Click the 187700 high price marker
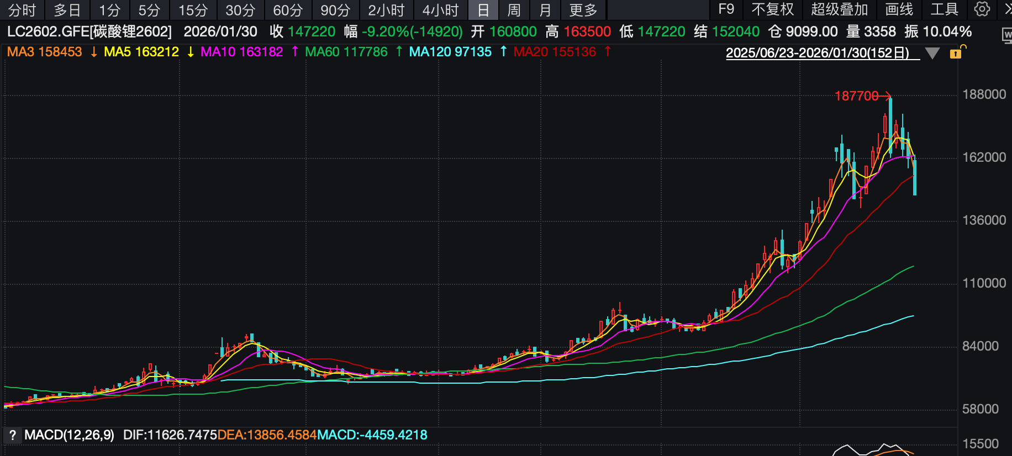 click(856, 96)
